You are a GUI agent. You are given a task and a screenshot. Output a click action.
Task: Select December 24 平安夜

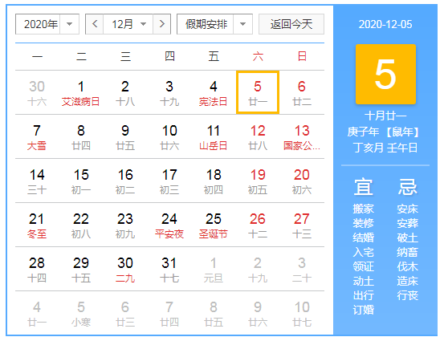coord(169,225)
